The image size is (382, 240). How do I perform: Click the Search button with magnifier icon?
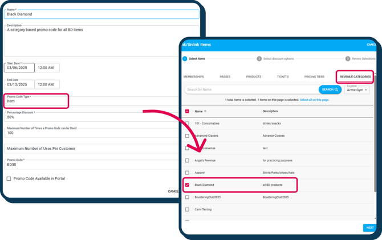(330, 90)
